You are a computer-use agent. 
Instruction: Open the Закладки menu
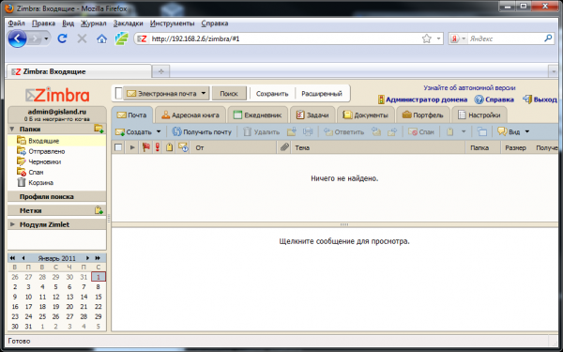(129, 23)
